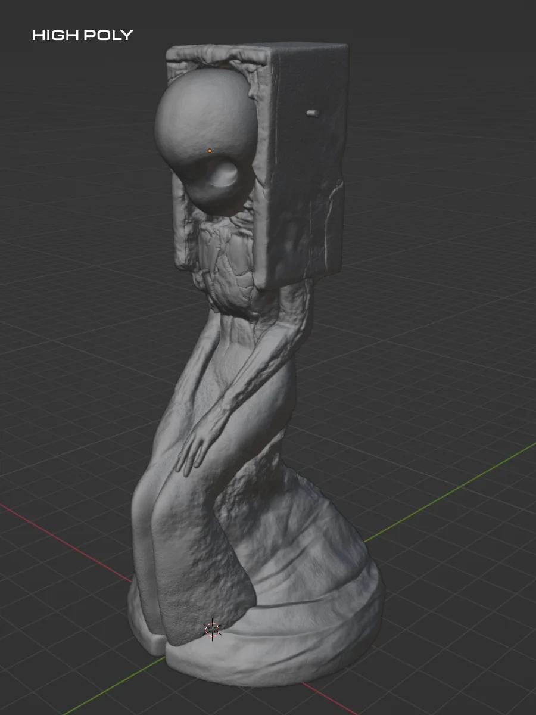This screenshot has width=536, height=715.
Task: Click the orange origin point on the skull
Action: (x=210, y=151)
